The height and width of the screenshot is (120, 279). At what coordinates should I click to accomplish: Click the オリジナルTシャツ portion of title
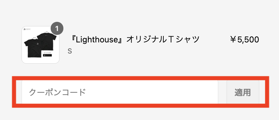pyautogui.click(x=163, y=40)
